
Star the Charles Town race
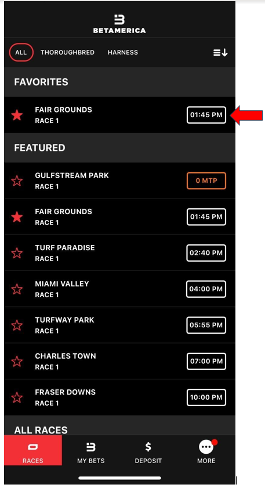click(x=17, y=362)
